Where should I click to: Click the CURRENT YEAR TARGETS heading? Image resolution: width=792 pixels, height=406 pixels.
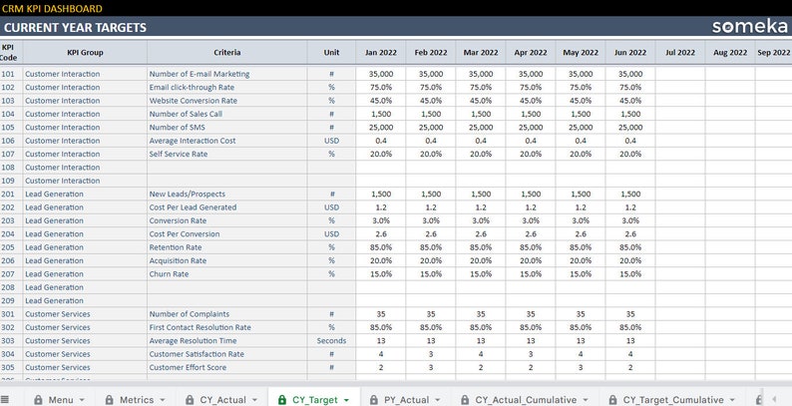point(75,27)
